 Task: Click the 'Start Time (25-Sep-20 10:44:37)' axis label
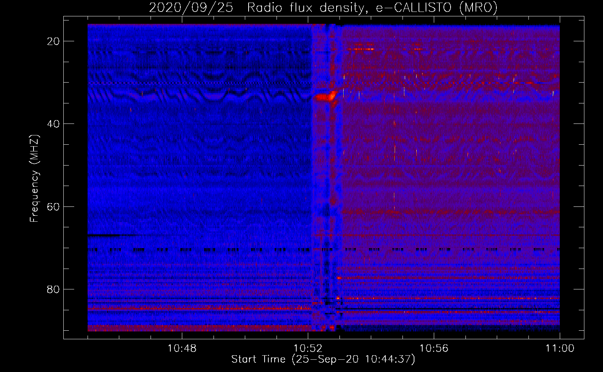click(x=323, y=359)
